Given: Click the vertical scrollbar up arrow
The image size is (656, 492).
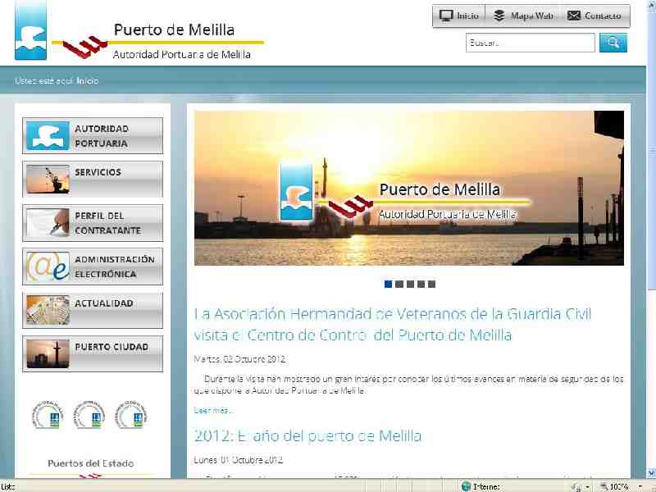Looking at the screenshot, I should (x=651, y=4).
